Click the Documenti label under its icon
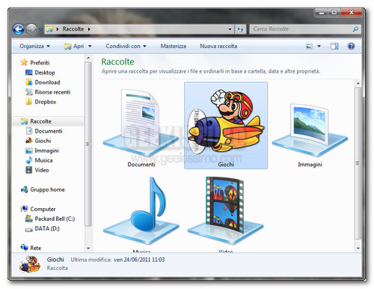Viewport: 374px width, 289px height. tap(141, 165)
